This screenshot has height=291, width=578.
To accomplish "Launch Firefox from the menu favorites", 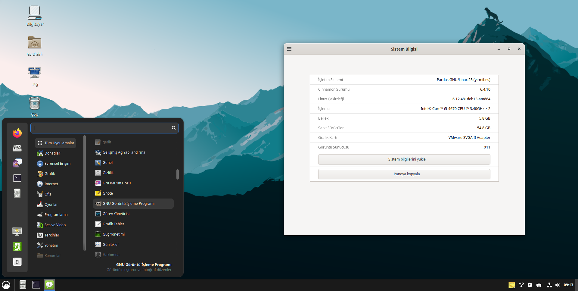I will point(17,133).
